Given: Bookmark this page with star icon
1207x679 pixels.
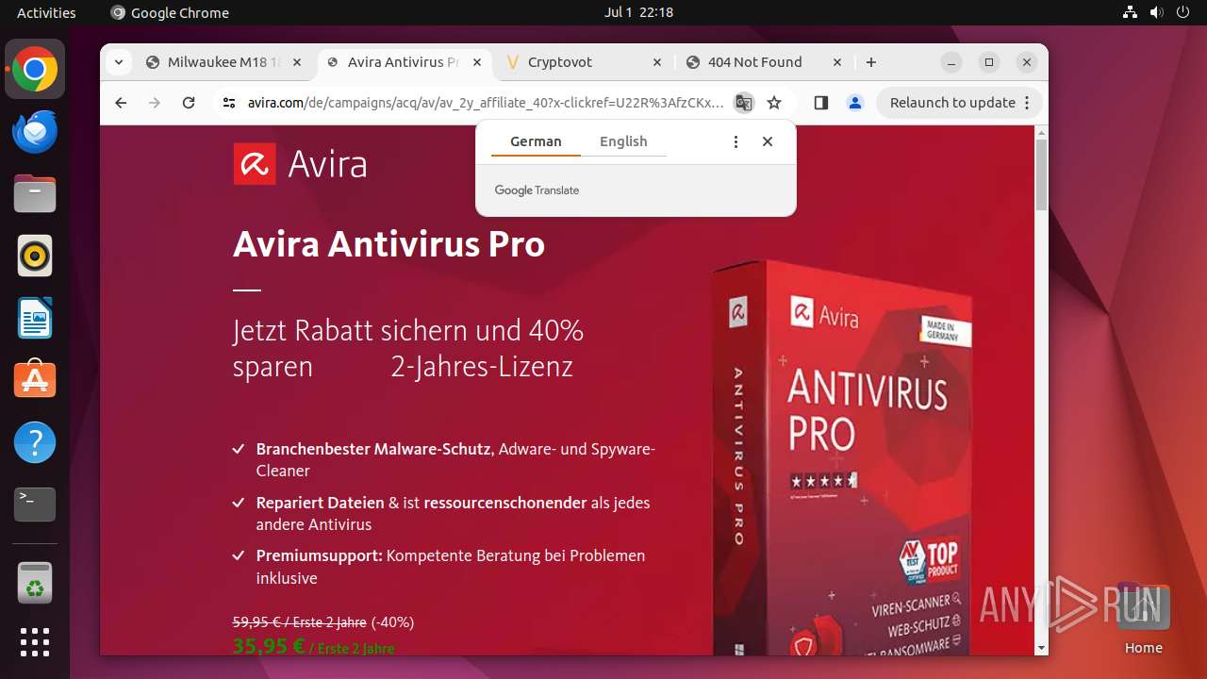Looking at the screenshot, I should pos(774,103).
